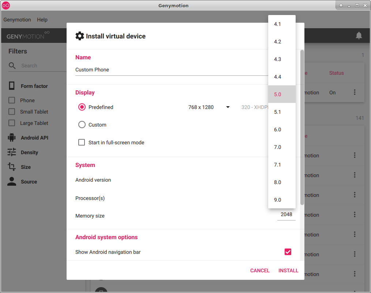Pick highlighted Android version 5.0
The width and height of the screenshot is (371, 293).
click(282, 94)
